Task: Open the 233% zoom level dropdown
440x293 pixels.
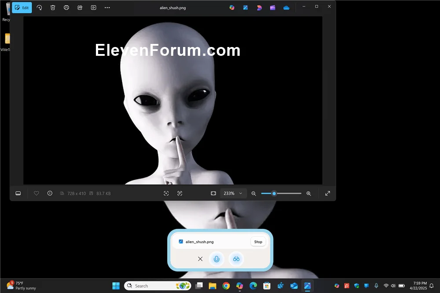Action: (233, 193)
